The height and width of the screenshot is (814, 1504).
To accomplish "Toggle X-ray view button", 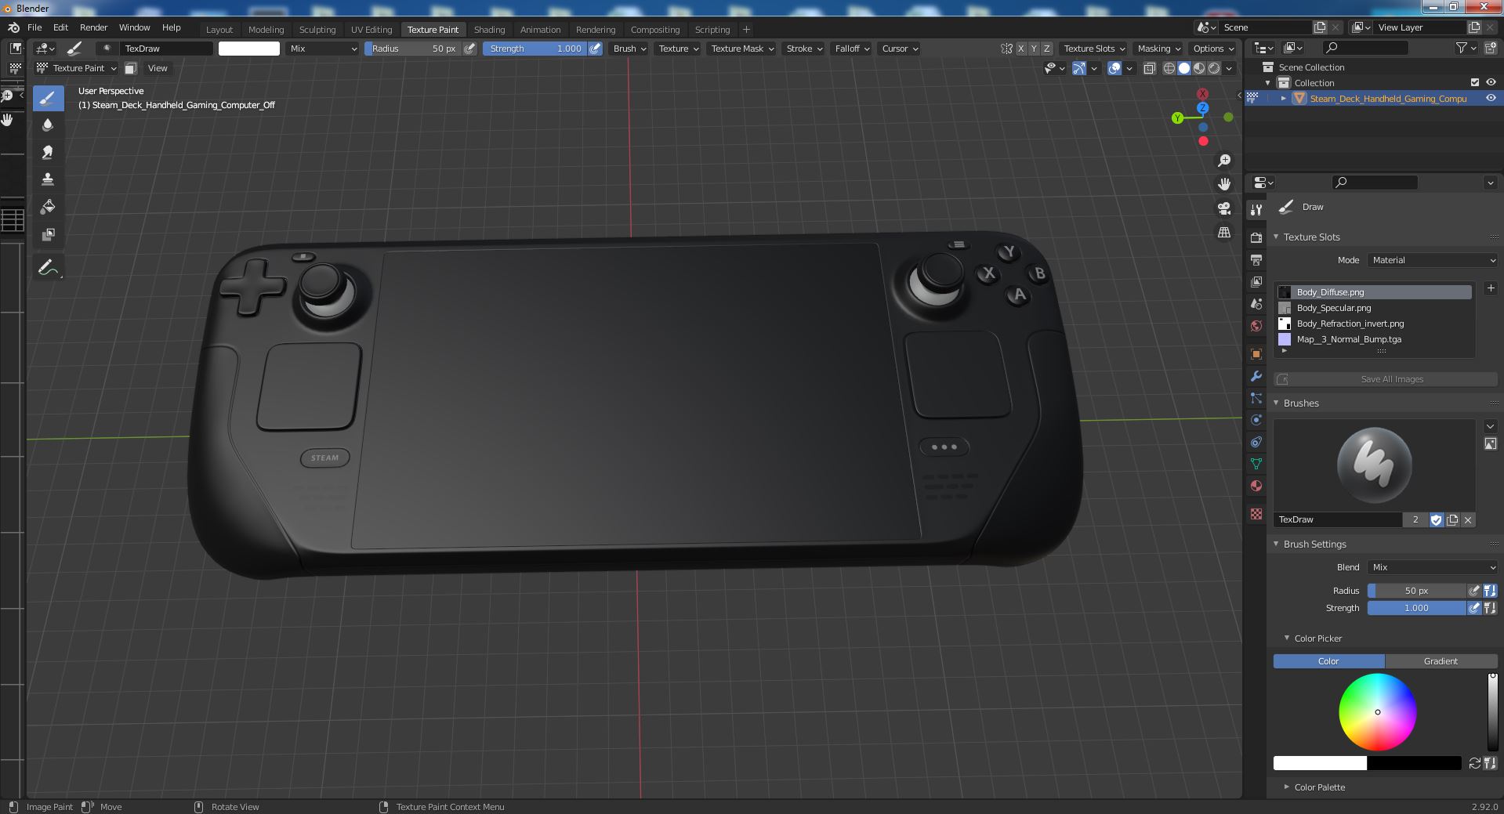I will click(x=1150, y=68).
